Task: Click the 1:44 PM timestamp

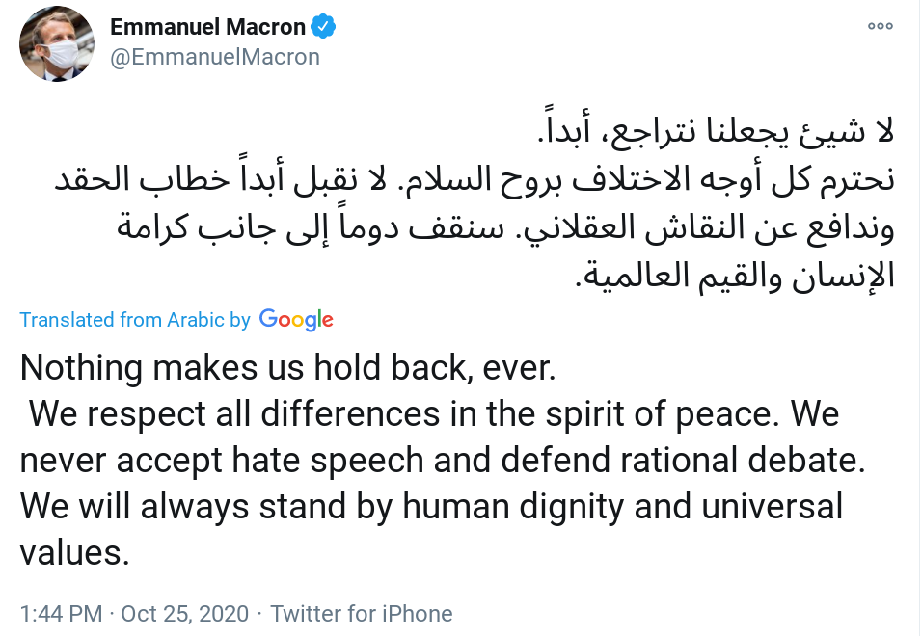Action: 61,613
